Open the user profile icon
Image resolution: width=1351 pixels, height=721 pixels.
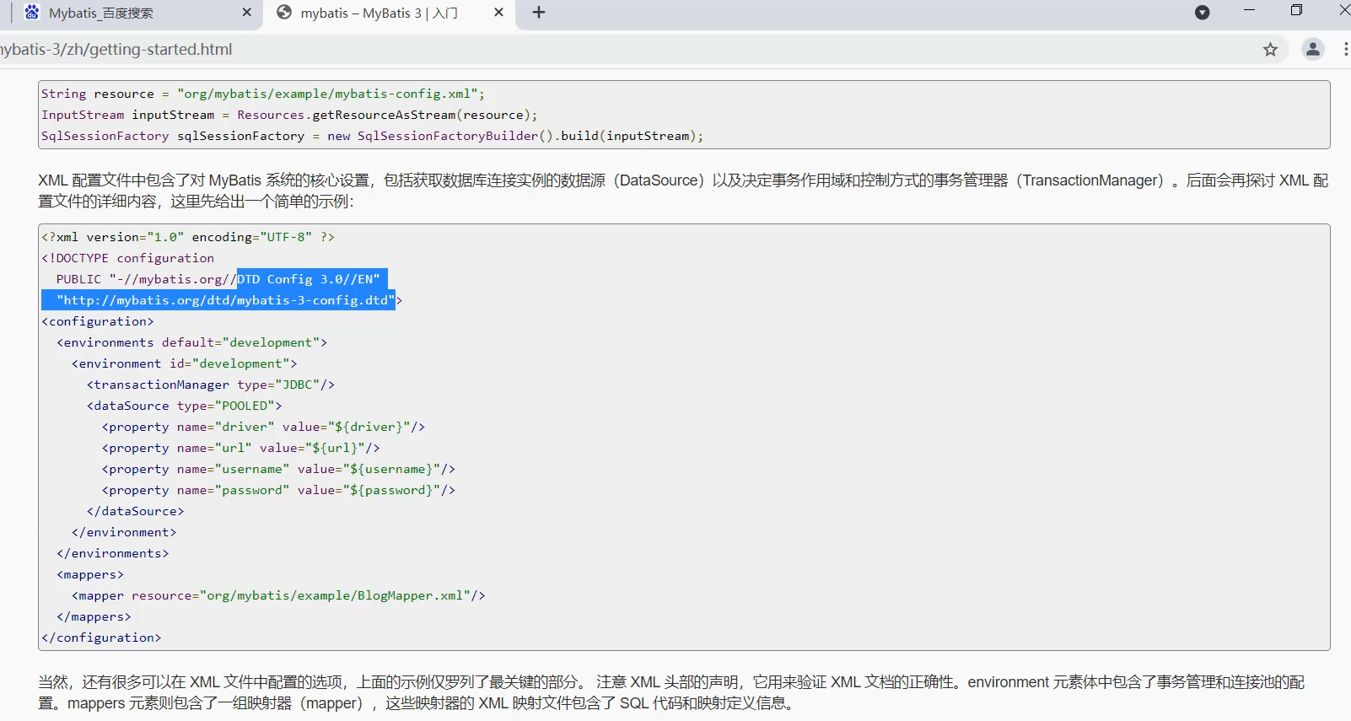pos(1313,50)
